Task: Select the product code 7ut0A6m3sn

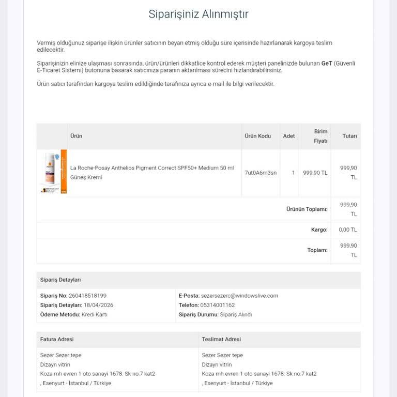Action: 261,173
